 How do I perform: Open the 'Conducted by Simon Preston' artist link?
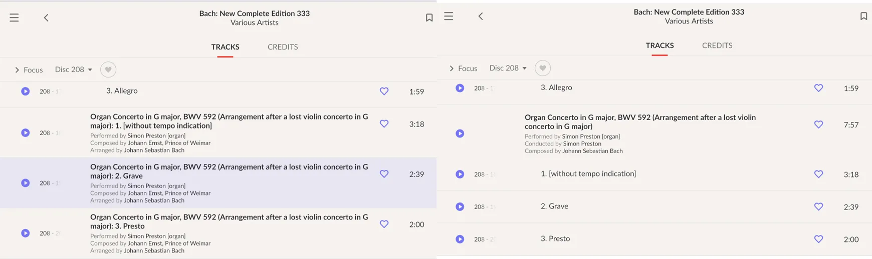coord(582,143)
